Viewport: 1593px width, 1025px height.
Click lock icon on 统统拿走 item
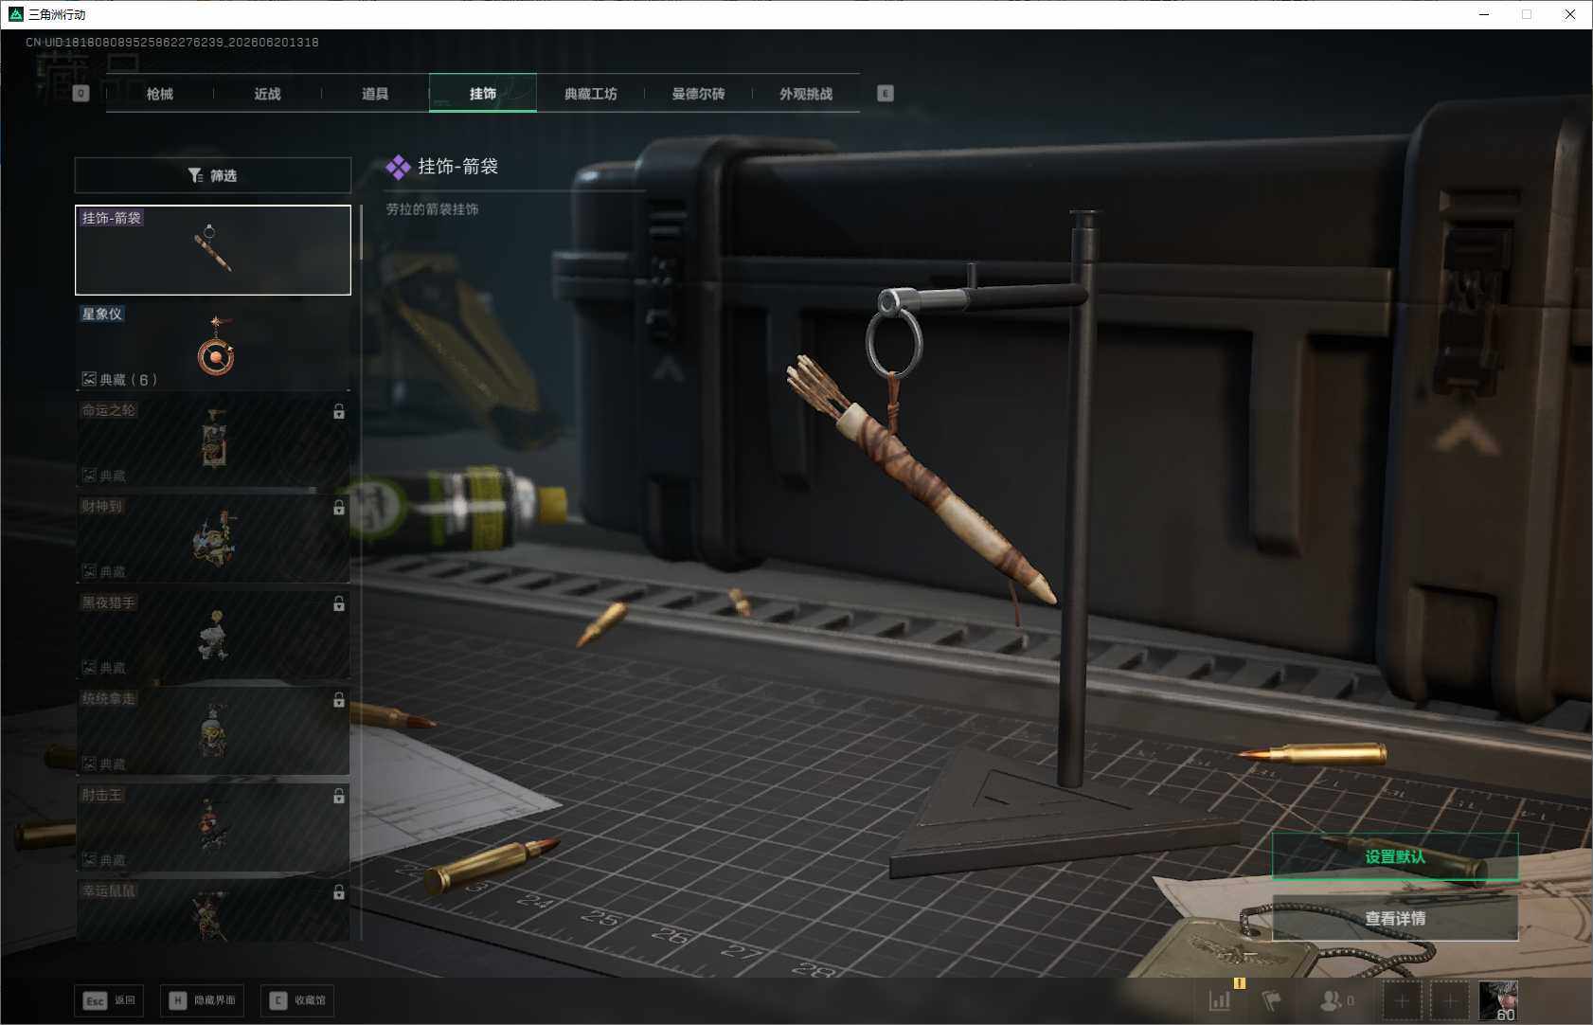[339, 700]
